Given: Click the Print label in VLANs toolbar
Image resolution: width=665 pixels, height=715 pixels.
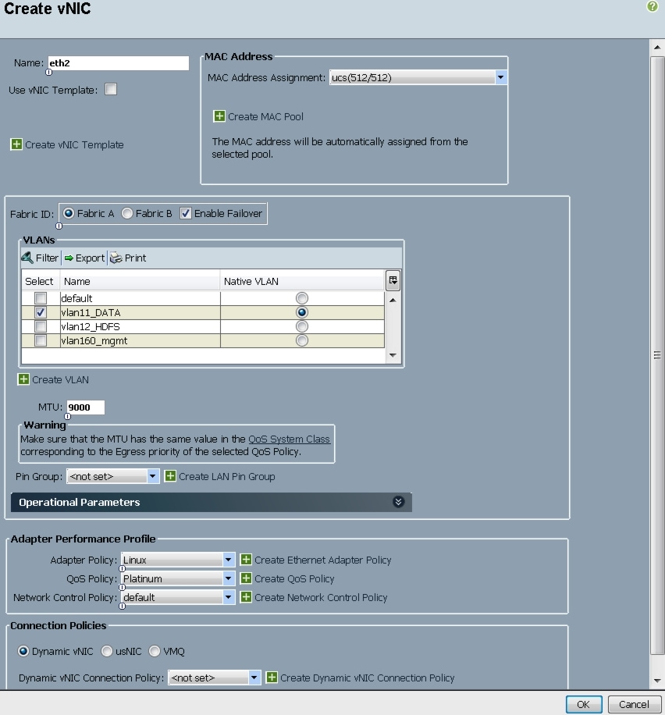Looking at the screenshot, I should [136, 258].
